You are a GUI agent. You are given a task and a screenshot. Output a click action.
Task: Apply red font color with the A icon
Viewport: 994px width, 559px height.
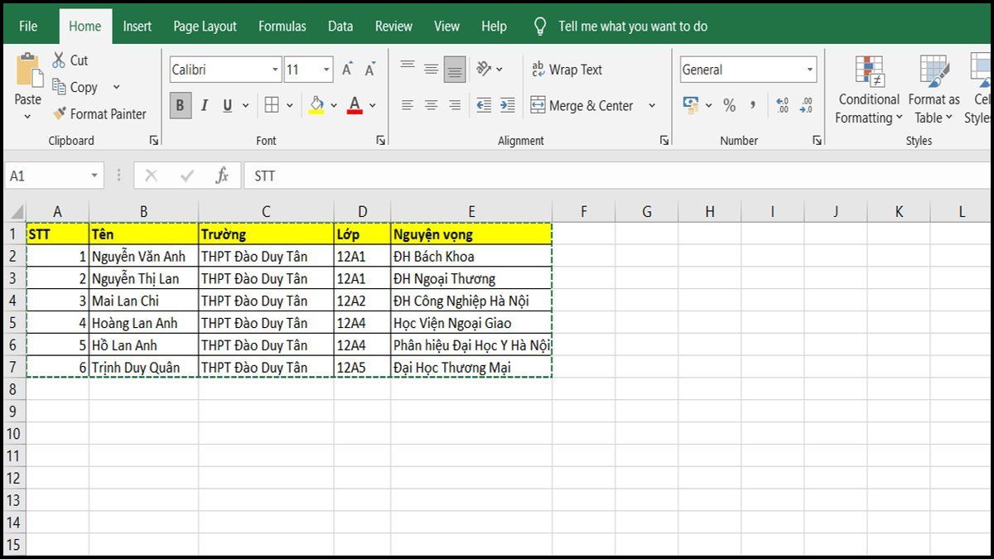pyautogui.click(x=355, y=105)
